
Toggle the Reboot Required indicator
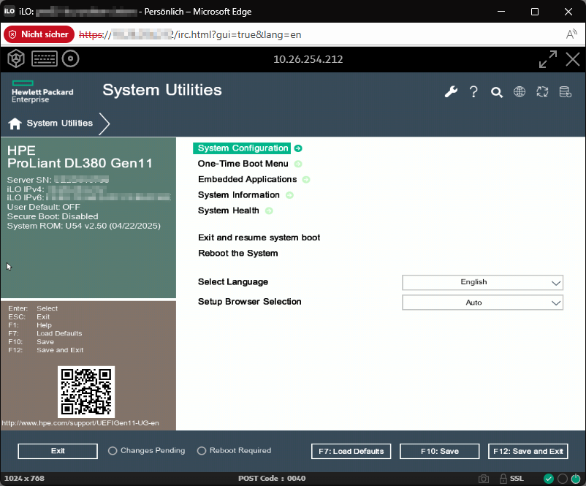point(202,451)
